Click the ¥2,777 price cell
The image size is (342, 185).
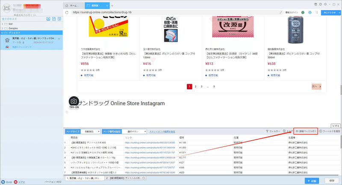coord(183,158)
